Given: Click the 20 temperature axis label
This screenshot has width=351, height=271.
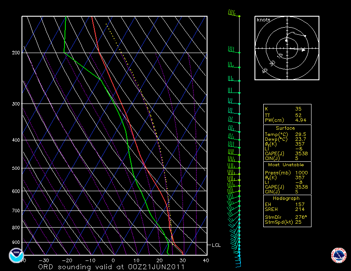Looking at the screenshot, I should point(159,260).
